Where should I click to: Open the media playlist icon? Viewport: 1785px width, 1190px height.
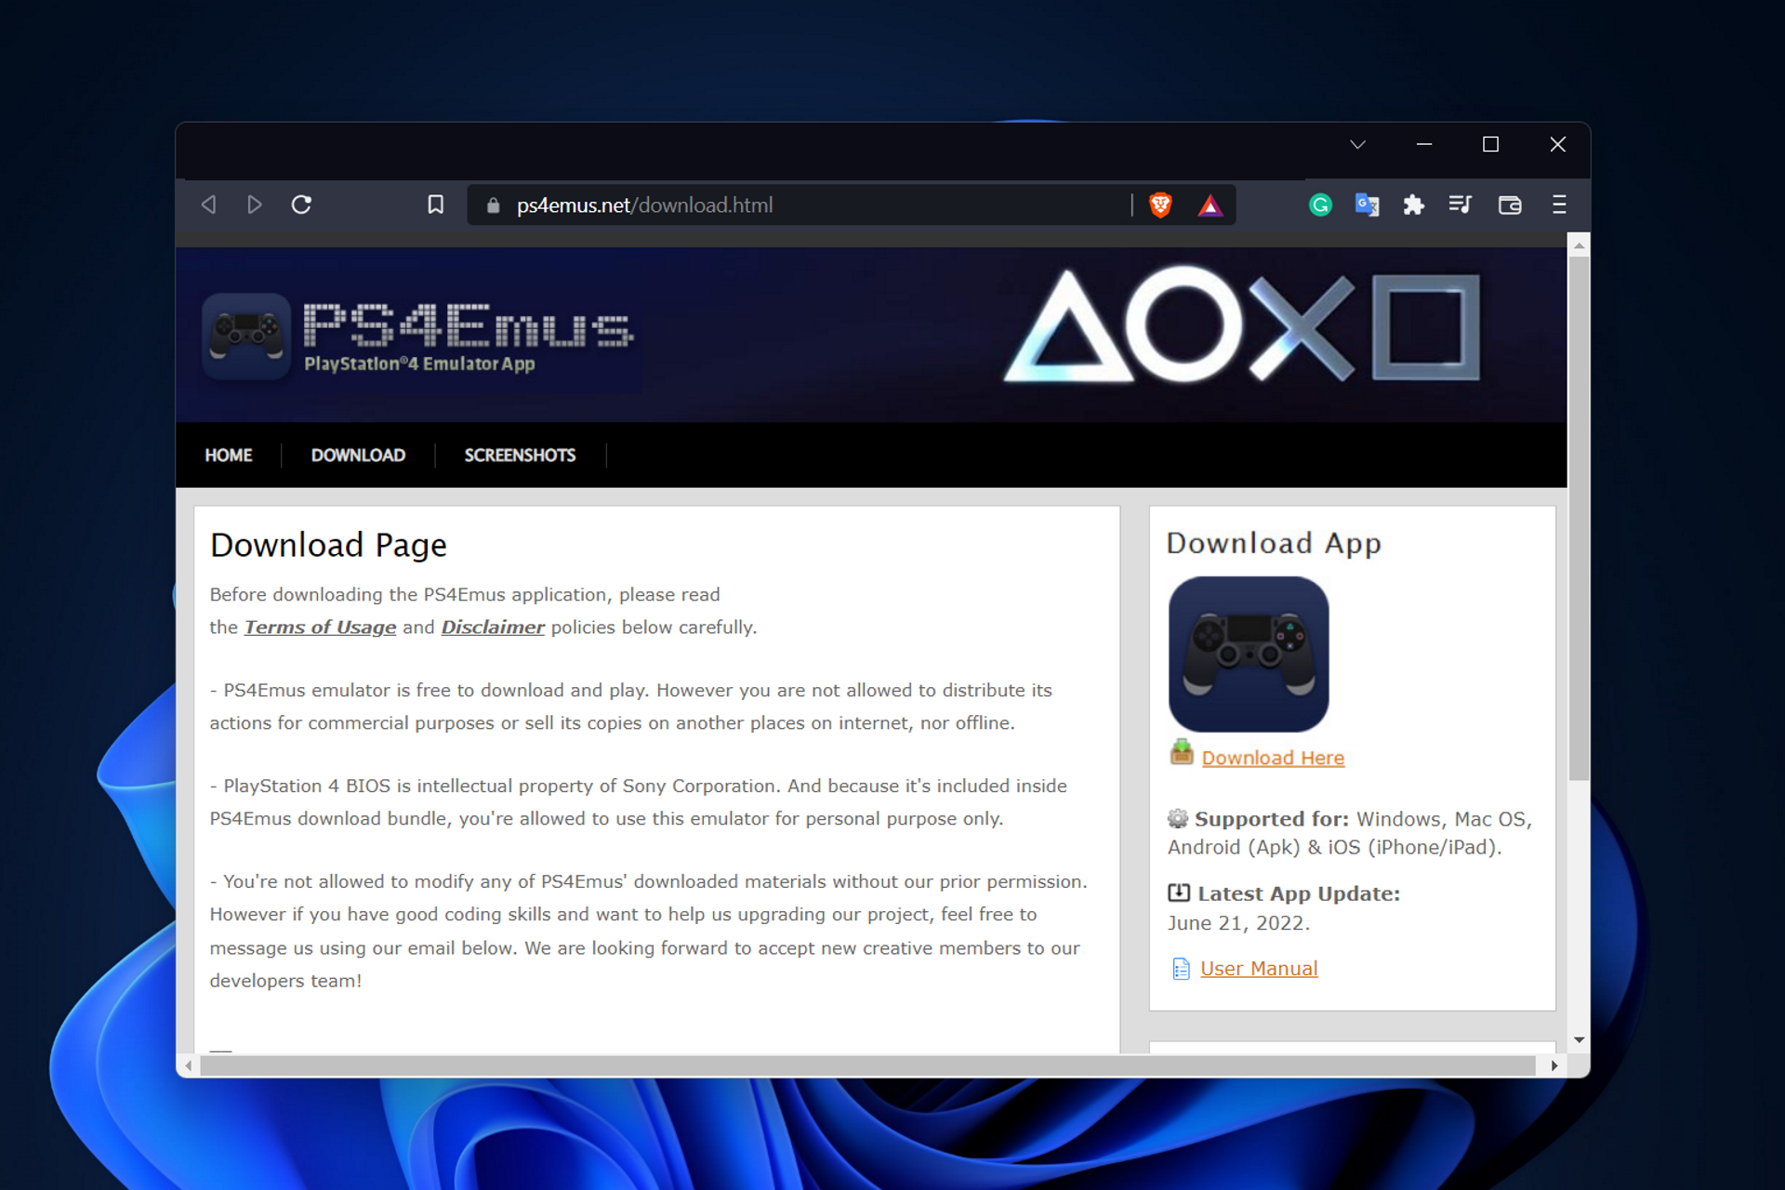(x=1461, y=205)
